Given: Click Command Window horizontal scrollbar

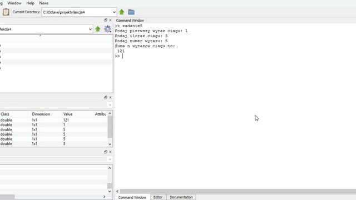Looking at the screenshot, I should point(238,191).
